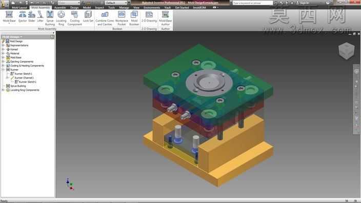Switch to the Mold Assembly tab

41,8
